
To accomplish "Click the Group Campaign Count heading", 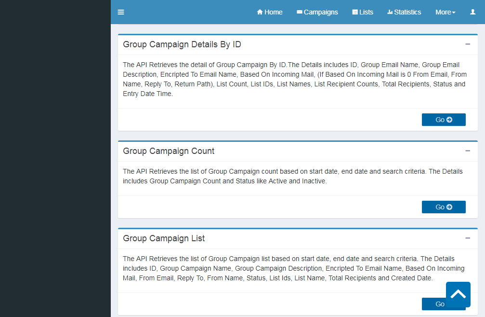I will (169, 151).
